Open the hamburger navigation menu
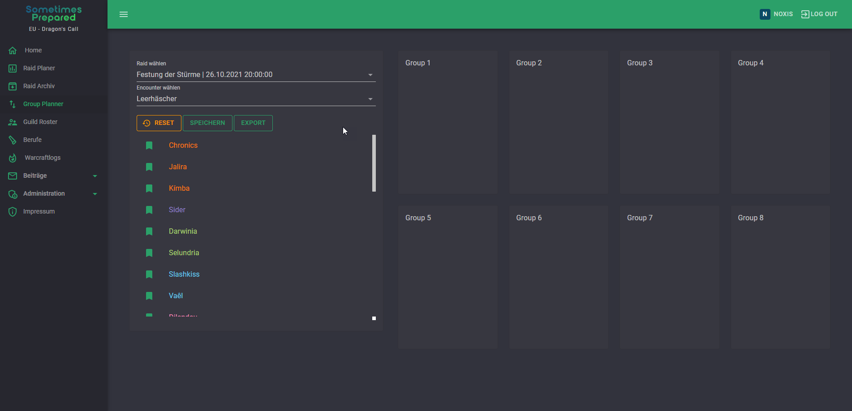This screenshot has height=411, width=852. 124,14
